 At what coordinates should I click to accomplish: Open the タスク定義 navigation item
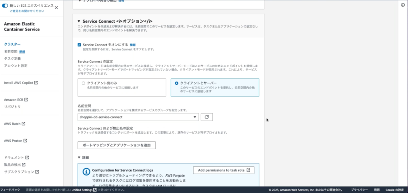[x=12, y=59]
